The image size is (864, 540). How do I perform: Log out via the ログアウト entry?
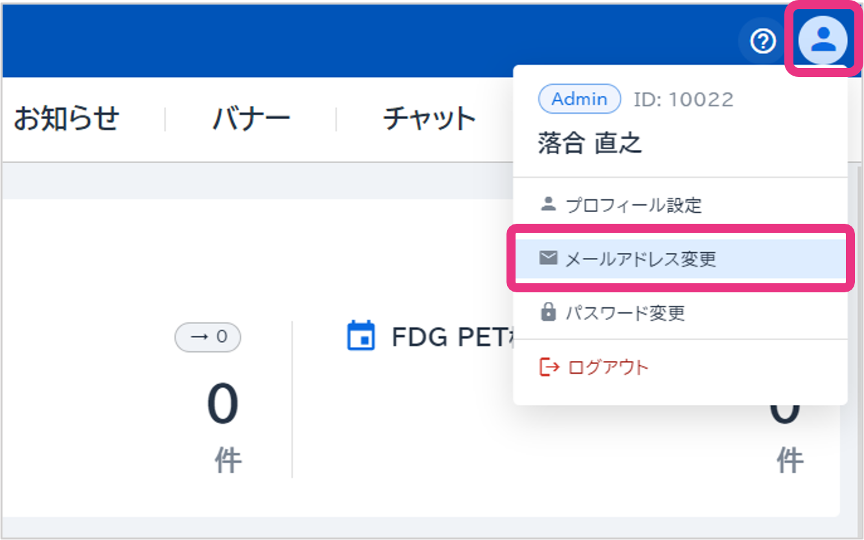point(608,368)
